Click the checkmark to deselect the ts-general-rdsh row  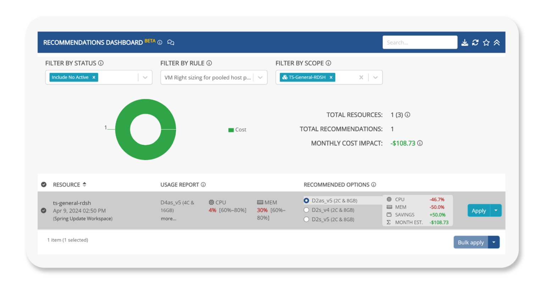(x=44, y=210)
